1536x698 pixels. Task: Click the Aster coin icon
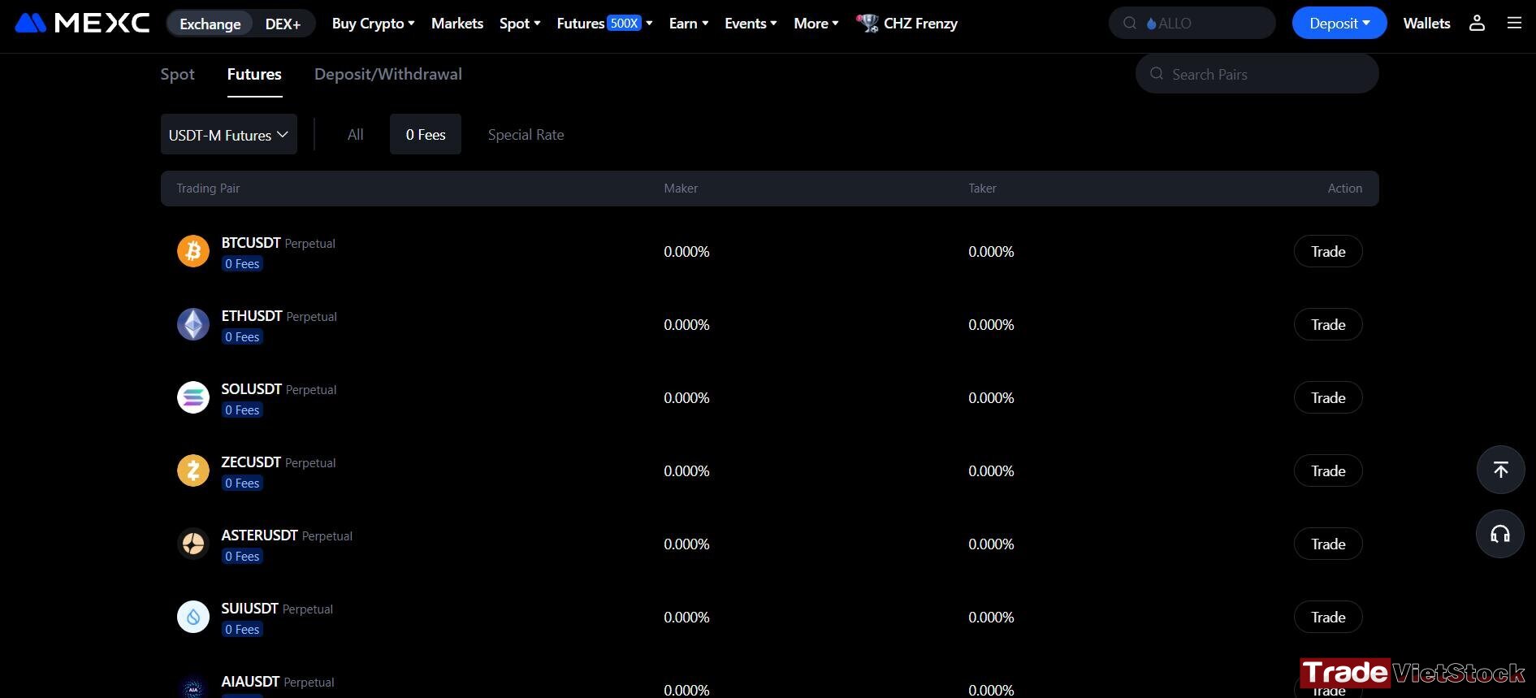[193, 544]
